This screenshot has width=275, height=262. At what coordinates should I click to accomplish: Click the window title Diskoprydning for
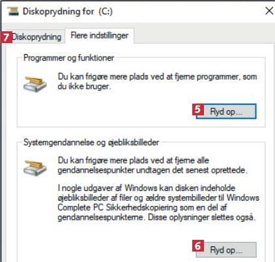click(59, 11)
